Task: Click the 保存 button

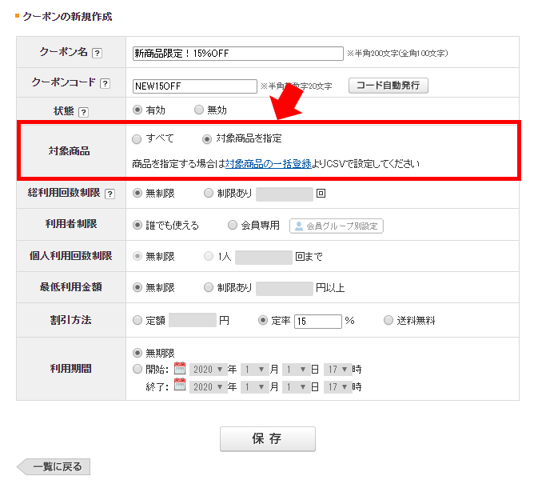Action: (268, 438)
